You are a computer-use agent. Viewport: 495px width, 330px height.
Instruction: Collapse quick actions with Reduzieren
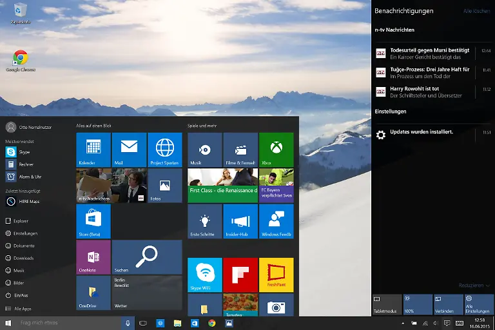point(474,286)
